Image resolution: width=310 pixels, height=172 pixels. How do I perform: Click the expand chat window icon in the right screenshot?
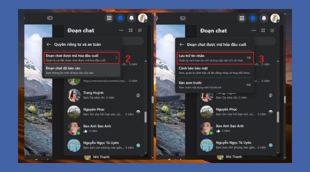[x=264, y=30]
